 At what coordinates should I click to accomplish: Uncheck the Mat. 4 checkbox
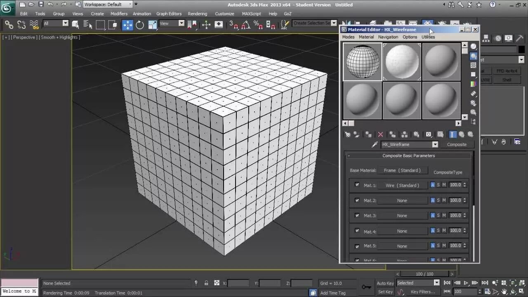[357, 231]
